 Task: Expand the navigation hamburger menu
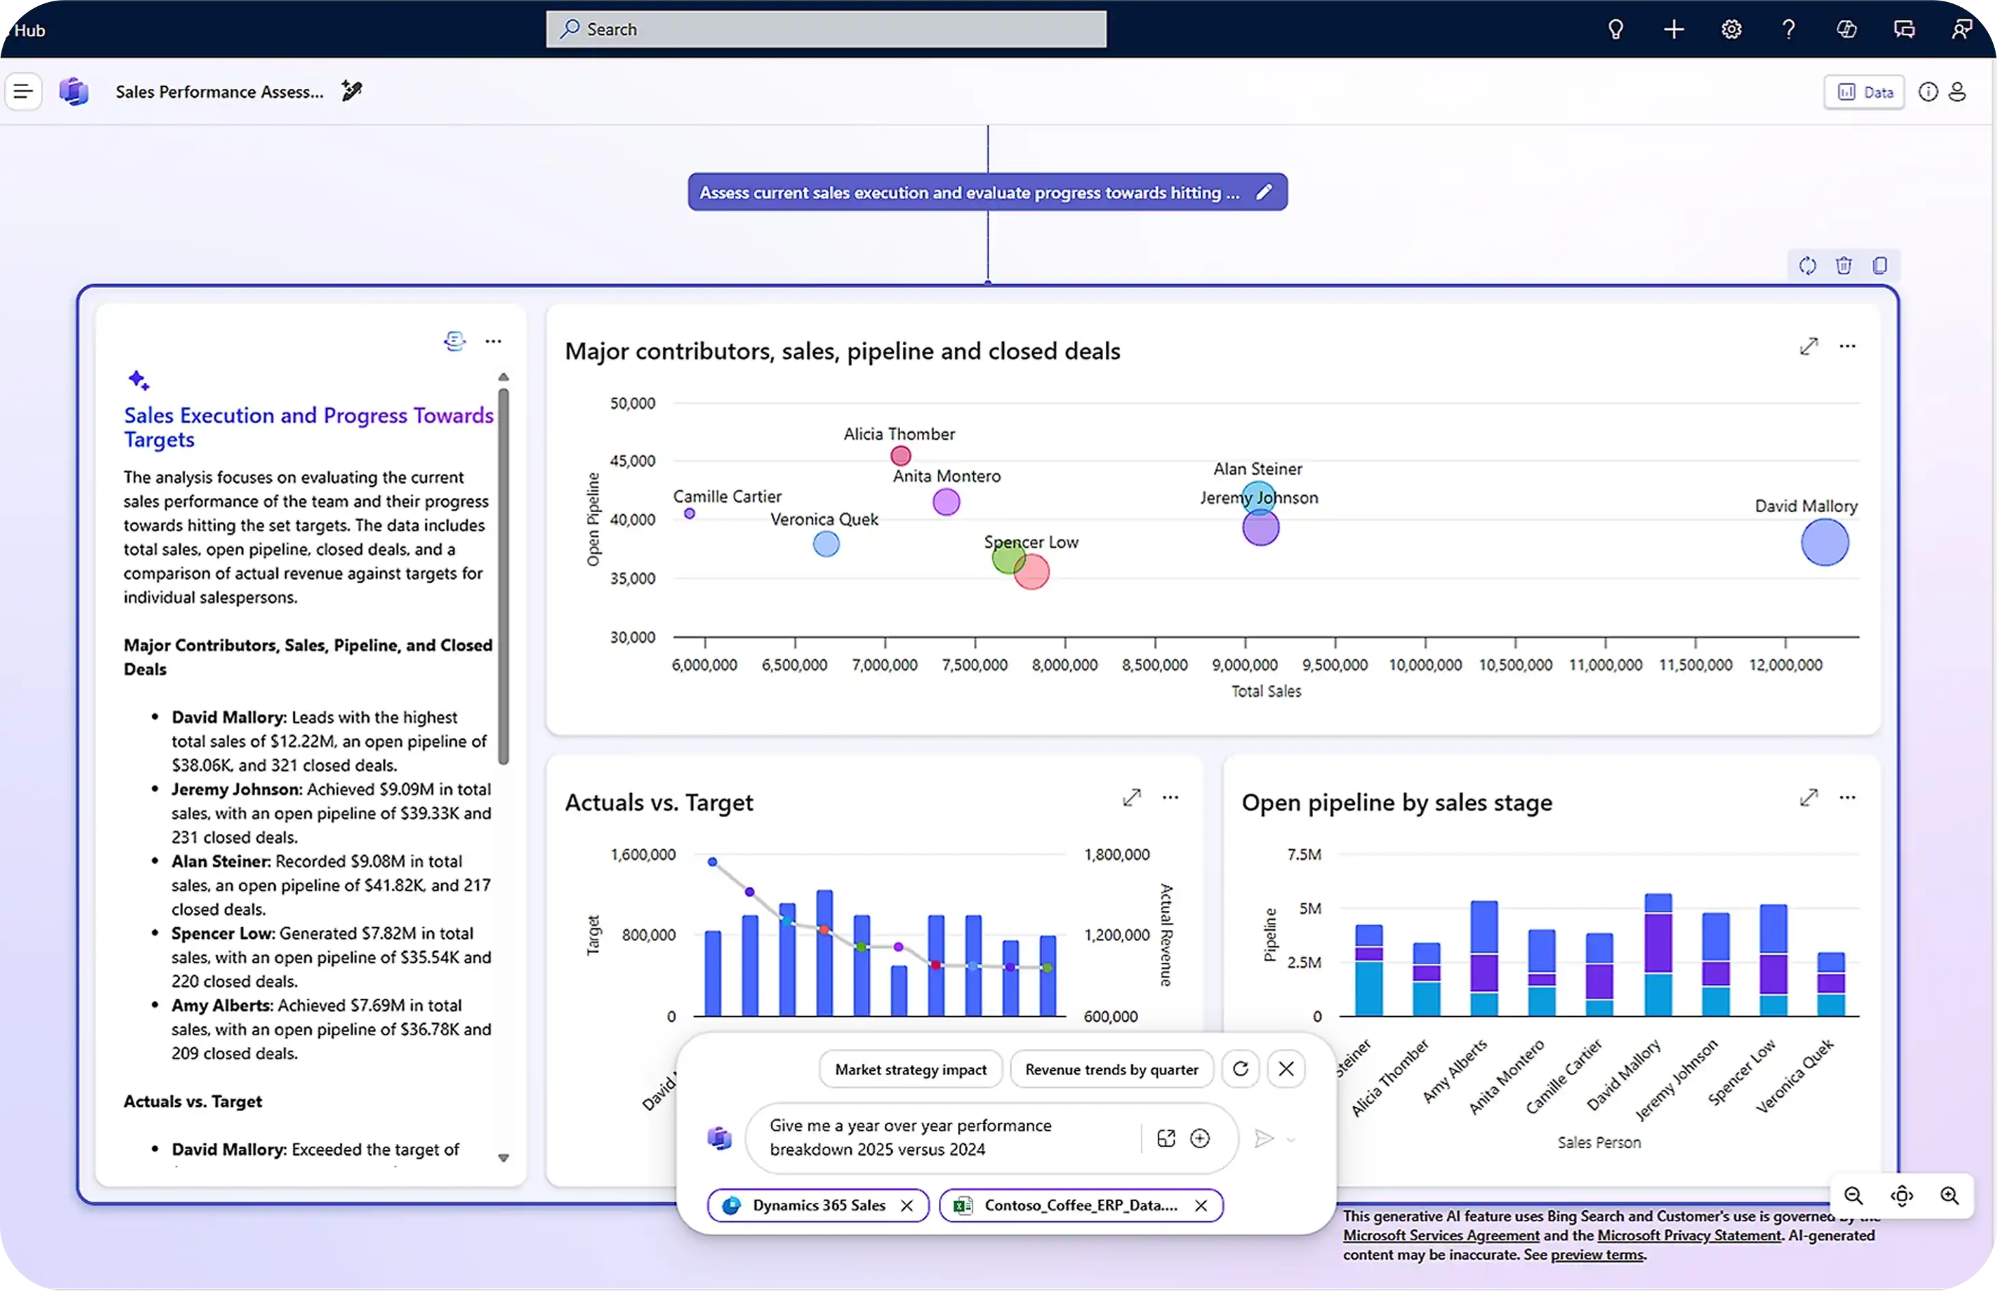click(23, 92)
